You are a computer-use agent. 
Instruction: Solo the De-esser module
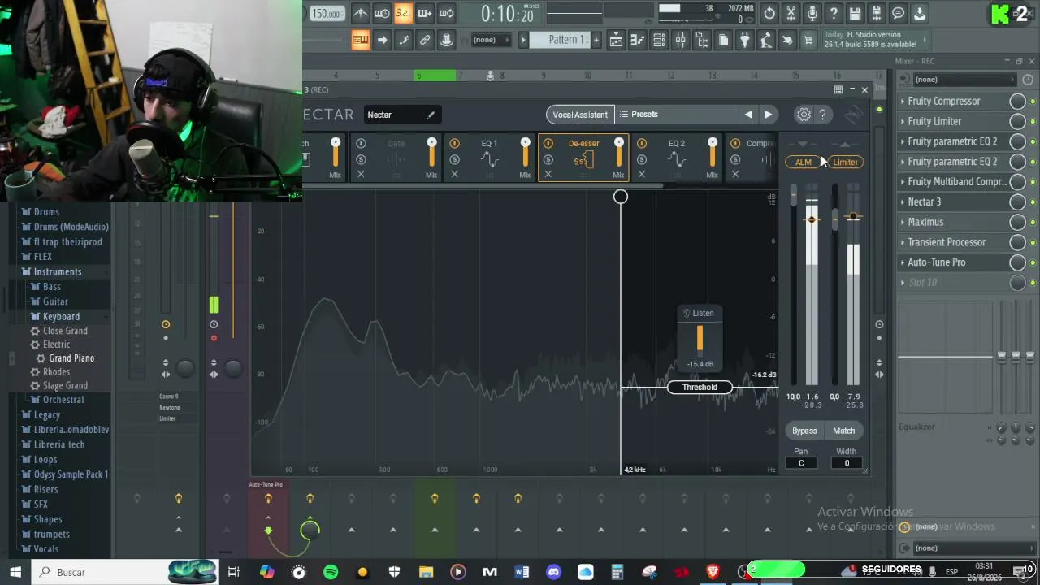click(x=548, y=159)
